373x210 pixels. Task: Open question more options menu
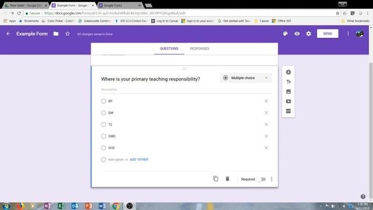point(272,179)
